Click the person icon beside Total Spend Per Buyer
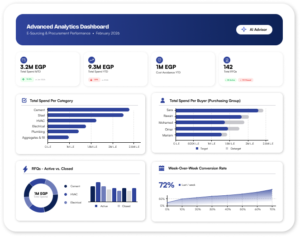Image resolution: width=300 pixels, height=237 pixels. 162,101
